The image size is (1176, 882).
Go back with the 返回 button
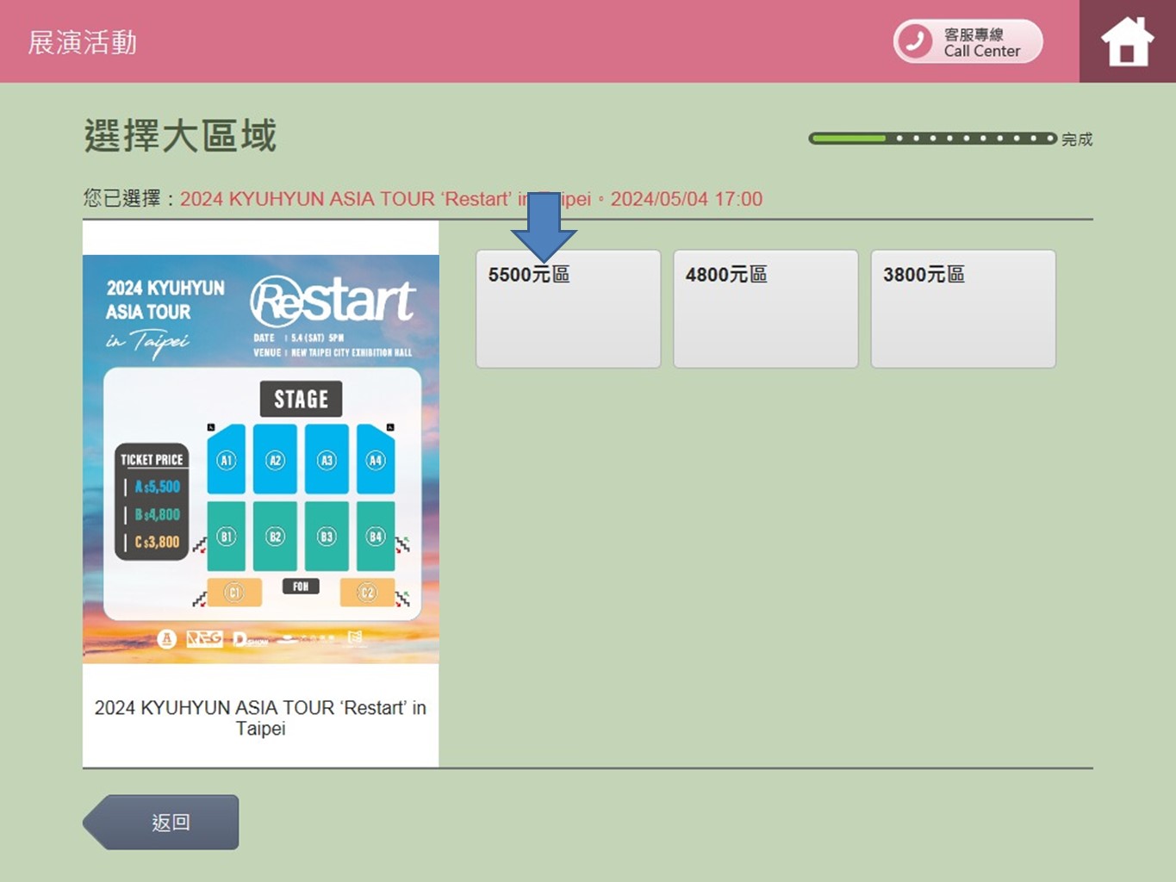coord(161,822)
